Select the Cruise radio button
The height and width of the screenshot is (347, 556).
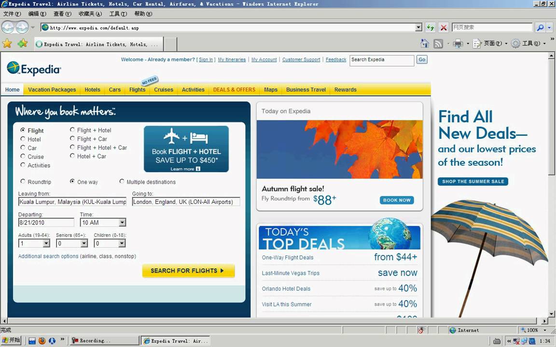23,156
